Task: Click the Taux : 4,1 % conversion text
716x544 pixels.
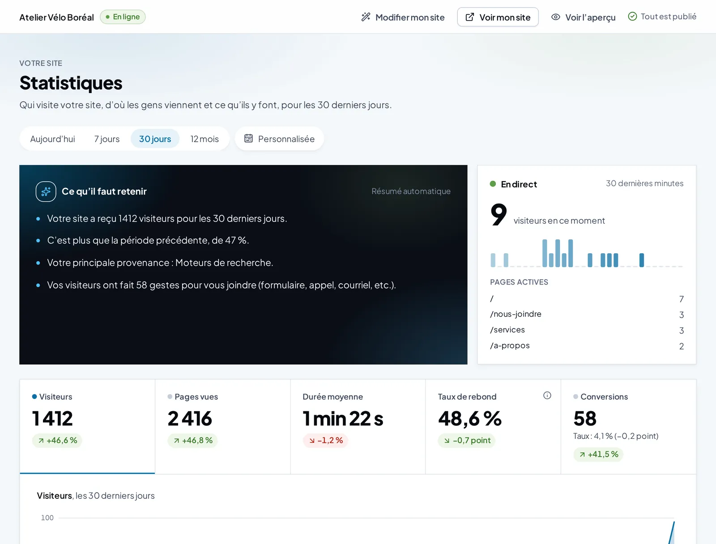Action: [x=616, y=436]
